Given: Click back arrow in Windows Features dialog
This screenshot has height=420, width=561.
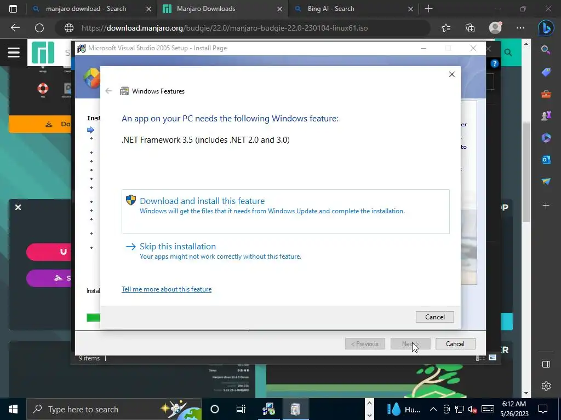Looking at the screenshot, I should pos(109,91).
